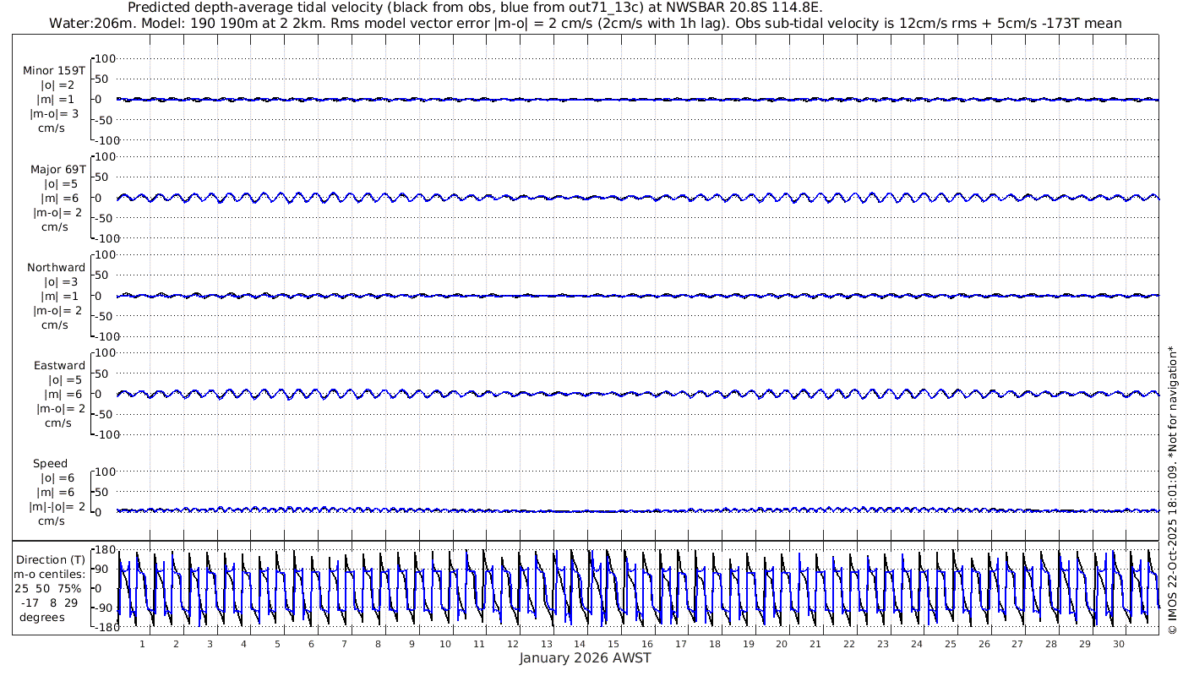Click '|m| =6' under Major 69T
The image size is (1183, 676).
(x=58, y=199)
